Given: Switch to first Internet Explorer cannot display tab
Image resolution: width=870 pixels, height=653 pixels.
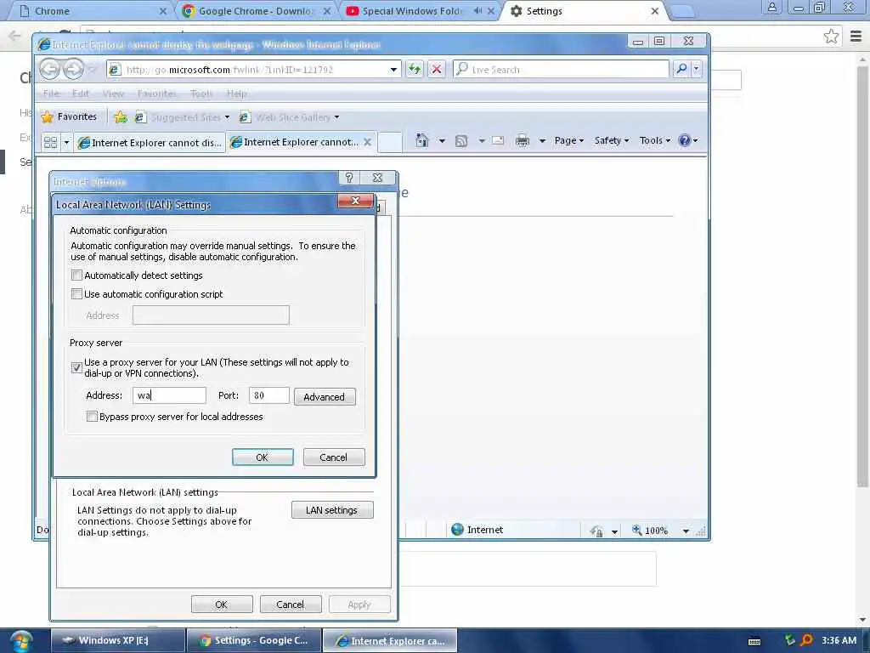Looking at the screenshot, I should pyautogui.click(x=150, y=143).
